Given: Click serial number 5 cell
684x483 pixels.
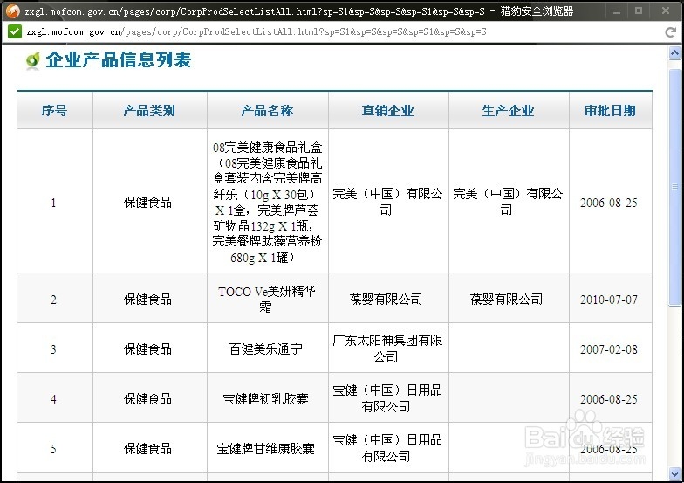Looking at the screenshot, I should coord(54,449).
